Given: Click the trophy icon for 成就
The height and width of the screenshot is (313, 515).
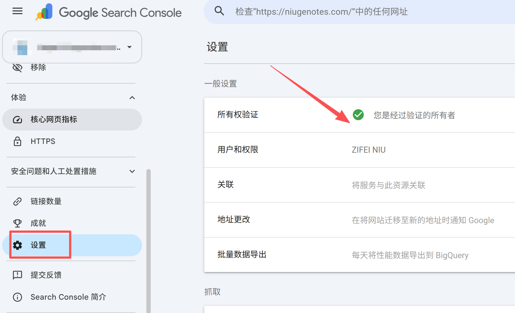Looking at the screenshot, I should (17, 223).
